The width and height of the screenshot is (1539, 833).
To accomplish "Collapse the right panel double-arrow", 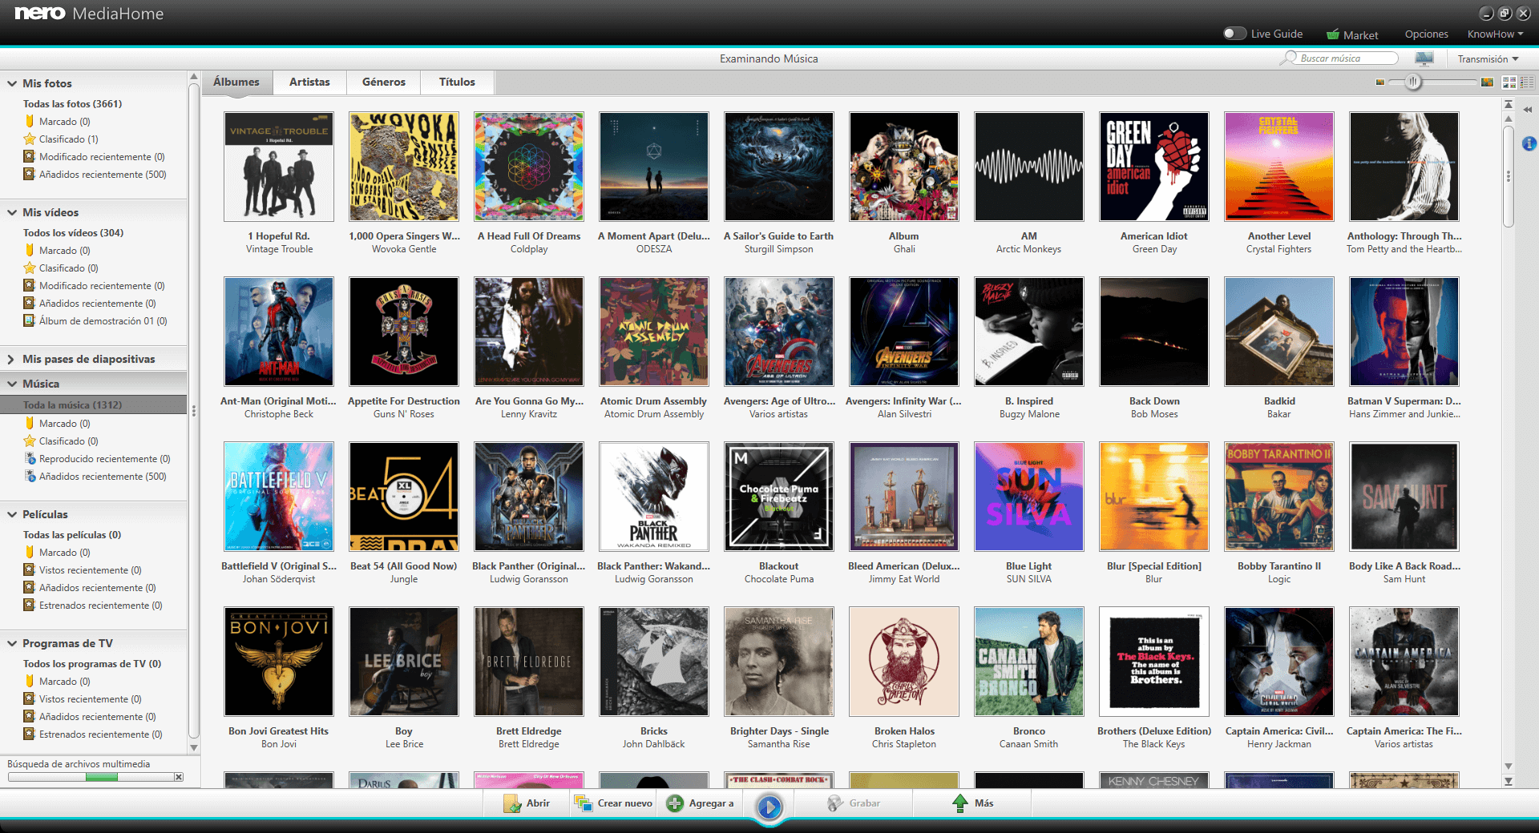I will 1528,110.
